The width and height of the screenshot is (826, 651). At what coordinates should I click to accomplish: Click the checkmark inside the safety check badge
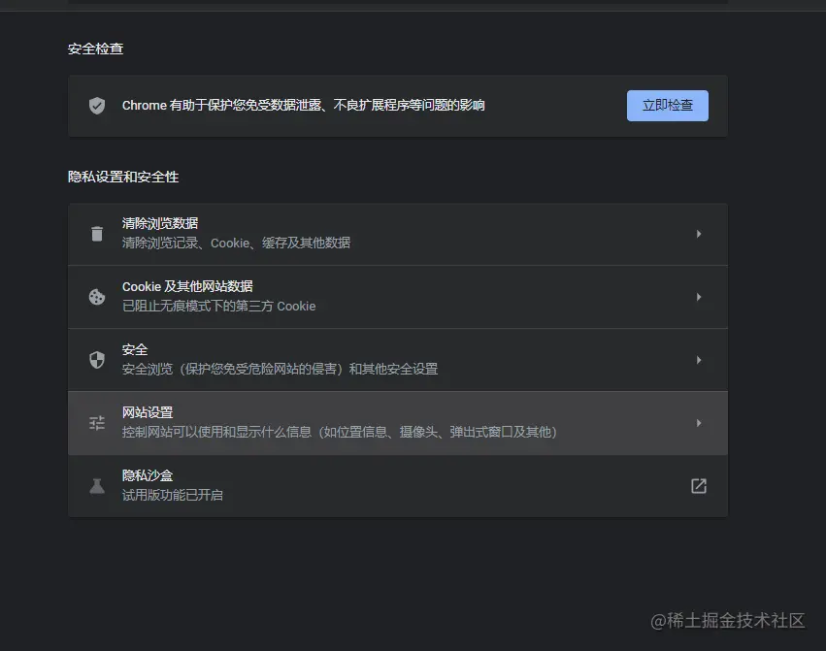pos(96,105)
